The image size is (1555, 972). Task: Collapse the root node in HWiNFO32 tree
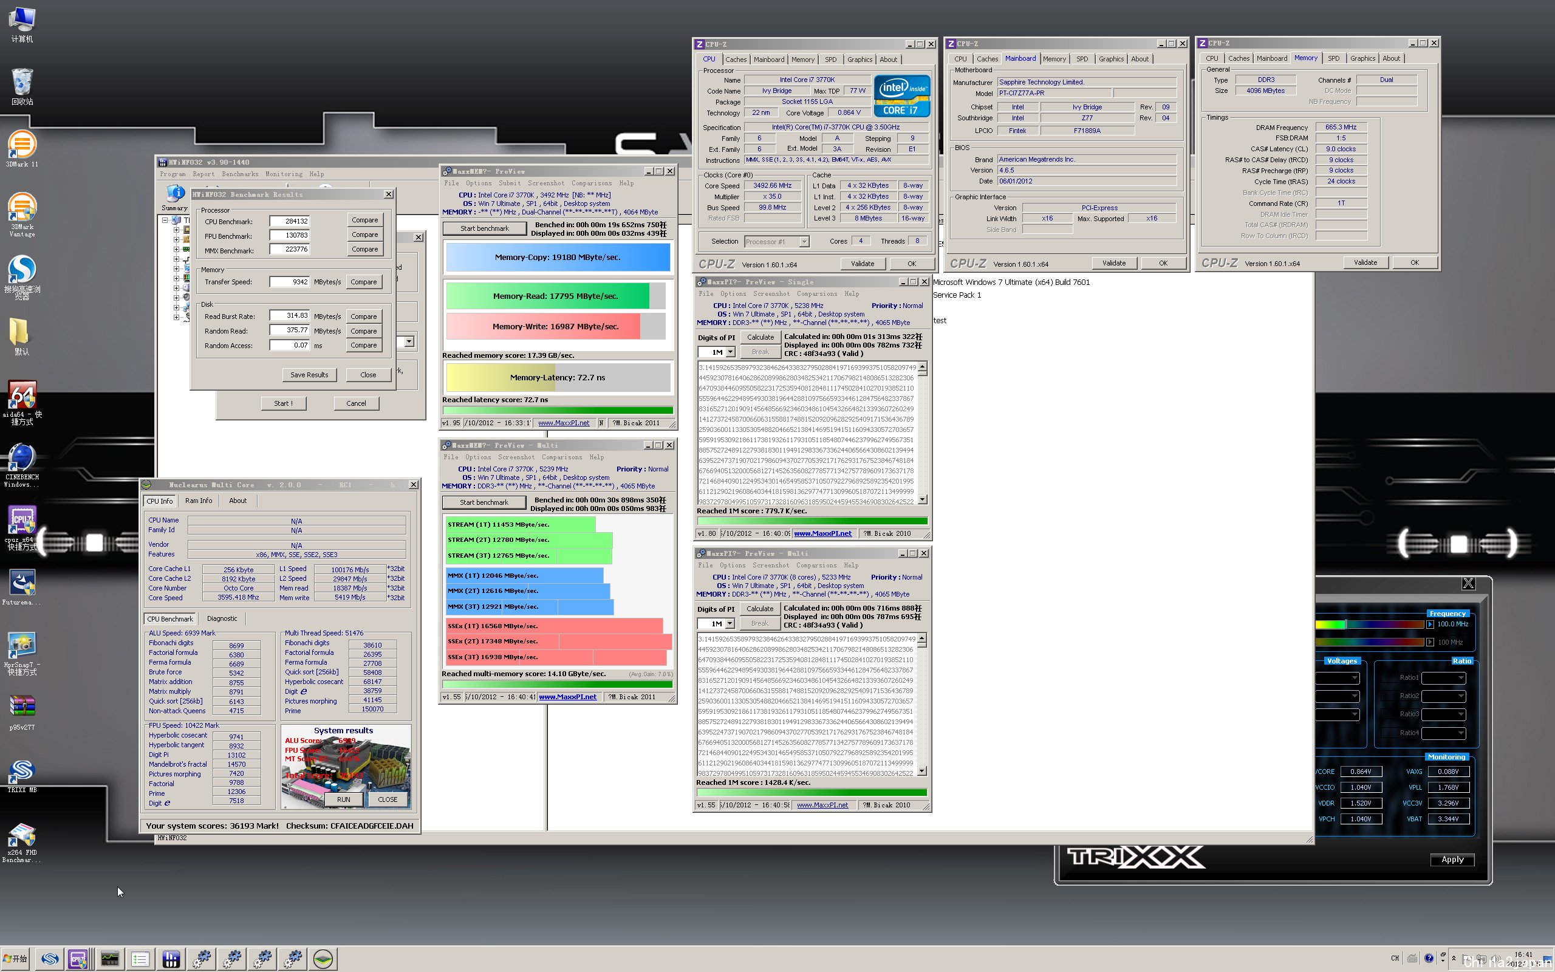click(x=165, y=220)
